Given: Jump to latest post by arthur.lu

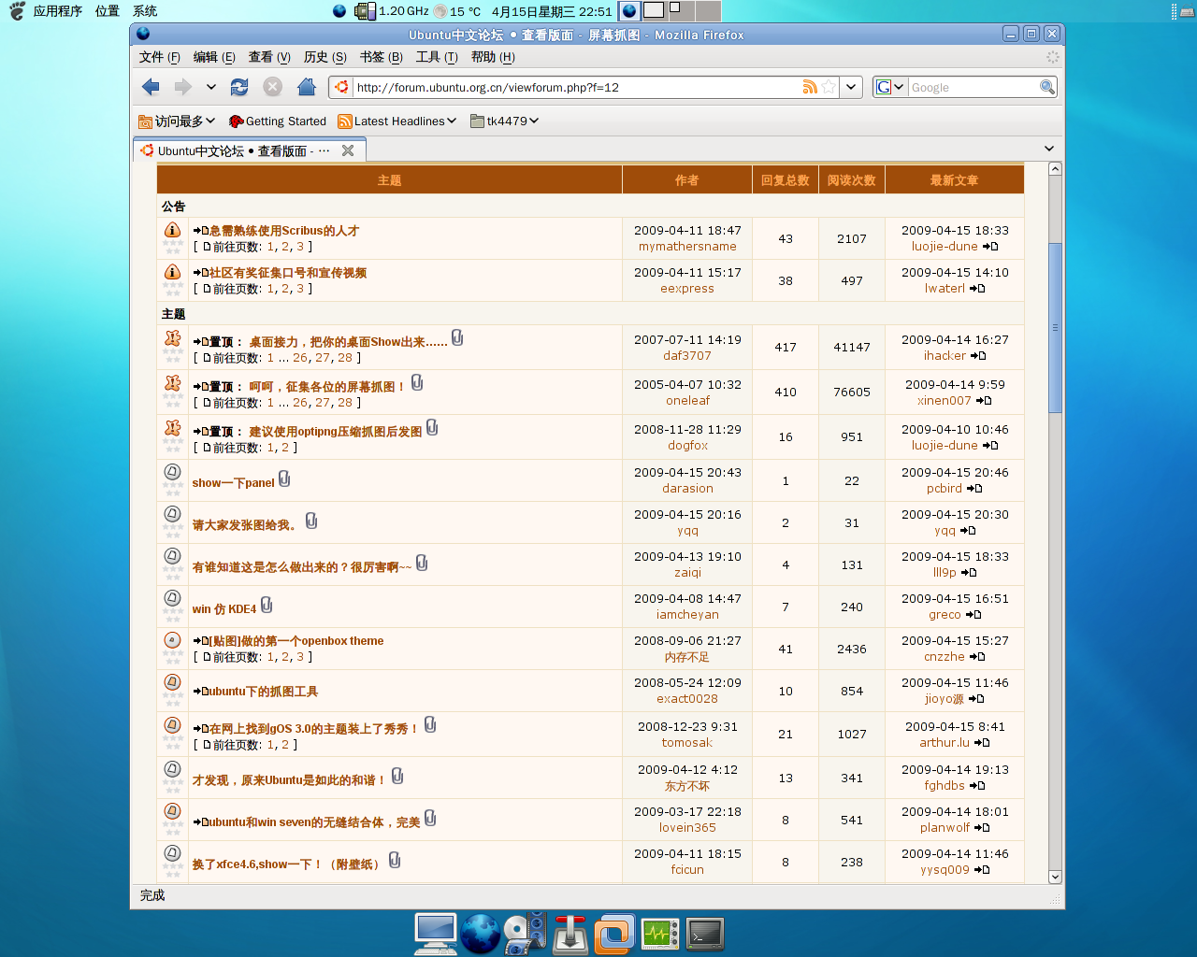Looking at the screenshot, I should (982, 743).
